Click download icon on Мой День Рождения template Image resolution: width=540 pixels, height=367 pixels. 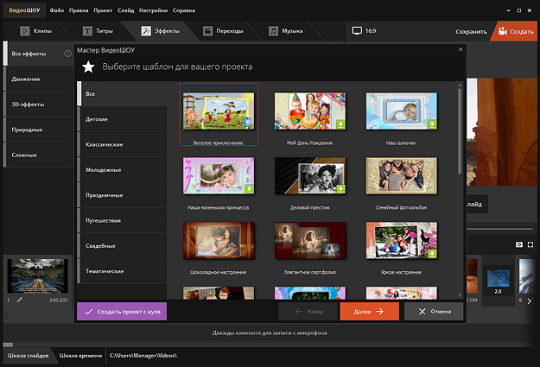(340, 124)
